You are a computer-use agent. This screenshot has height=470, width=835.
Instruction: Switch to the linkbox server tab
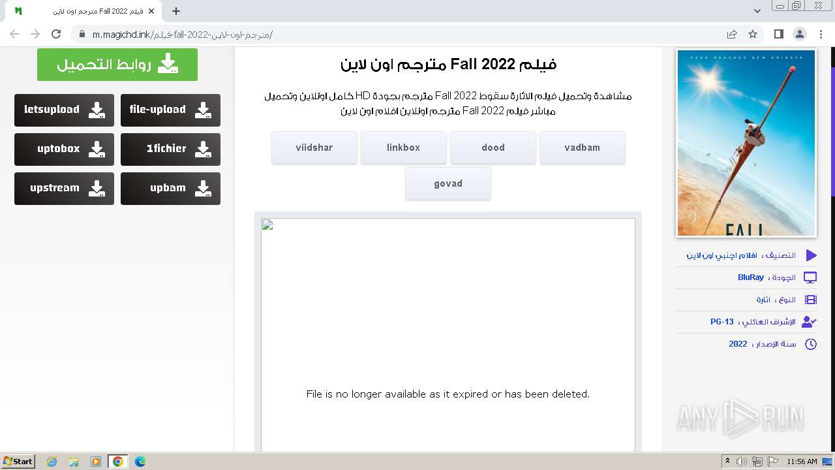click(x=404, y=148)
